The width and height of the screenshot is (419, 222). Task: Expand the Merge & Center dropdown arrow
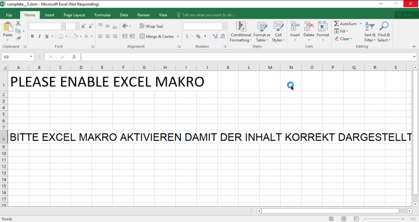[178, 36]
